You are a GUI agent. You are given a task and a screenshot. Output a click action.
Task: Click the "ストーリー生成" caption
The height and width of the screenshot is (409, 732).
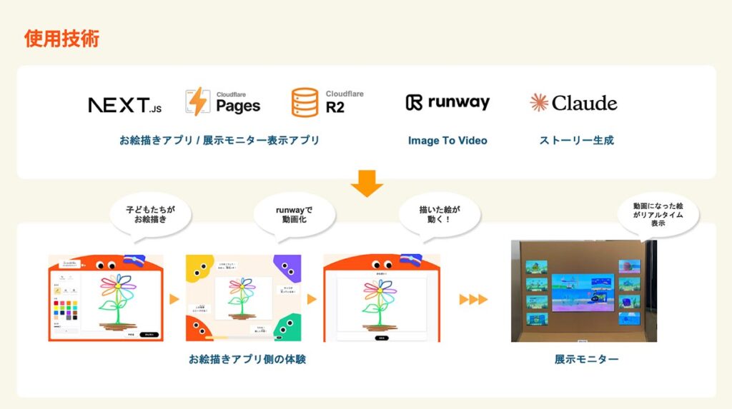coord(577,140)
